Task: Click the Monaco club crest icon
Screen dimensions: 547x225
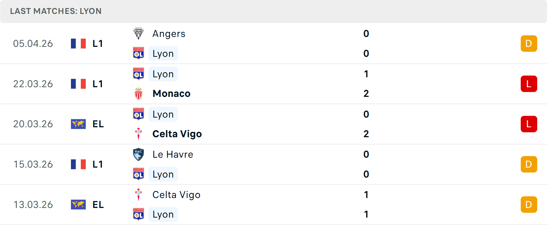Action: pos(138,94)
